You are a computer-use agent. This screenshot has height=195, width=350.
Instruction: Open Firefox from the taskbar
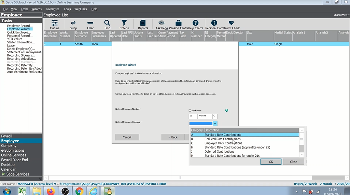click(x=51, y=191)
